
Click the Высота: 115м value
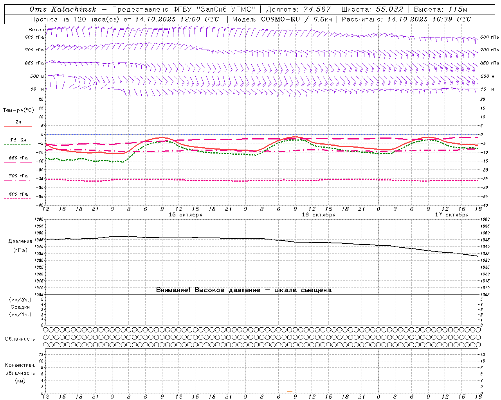(440, 9)
